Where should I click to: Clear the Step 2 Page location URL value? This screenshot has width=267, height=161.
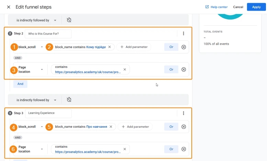tap(125, 70)
